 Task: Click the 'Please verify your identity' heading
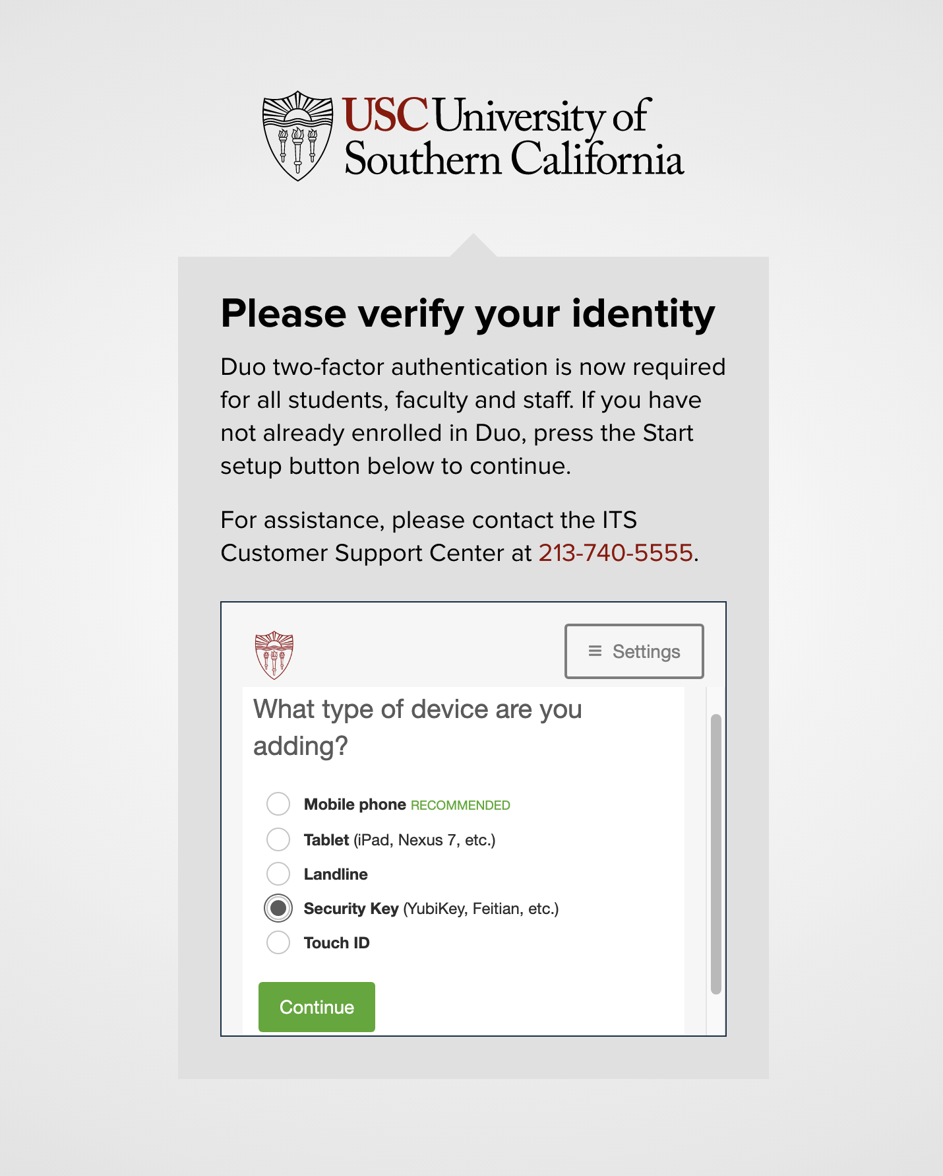click(x=468, y=313)
